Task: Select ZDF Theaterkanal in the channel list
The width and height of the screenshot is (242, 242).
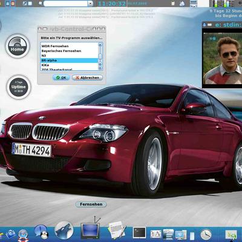Action: pyautogui.click(x=69, y=69)
